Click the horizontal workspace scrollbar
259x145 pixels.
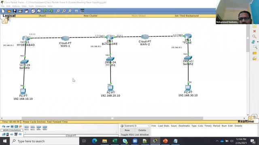113,118
